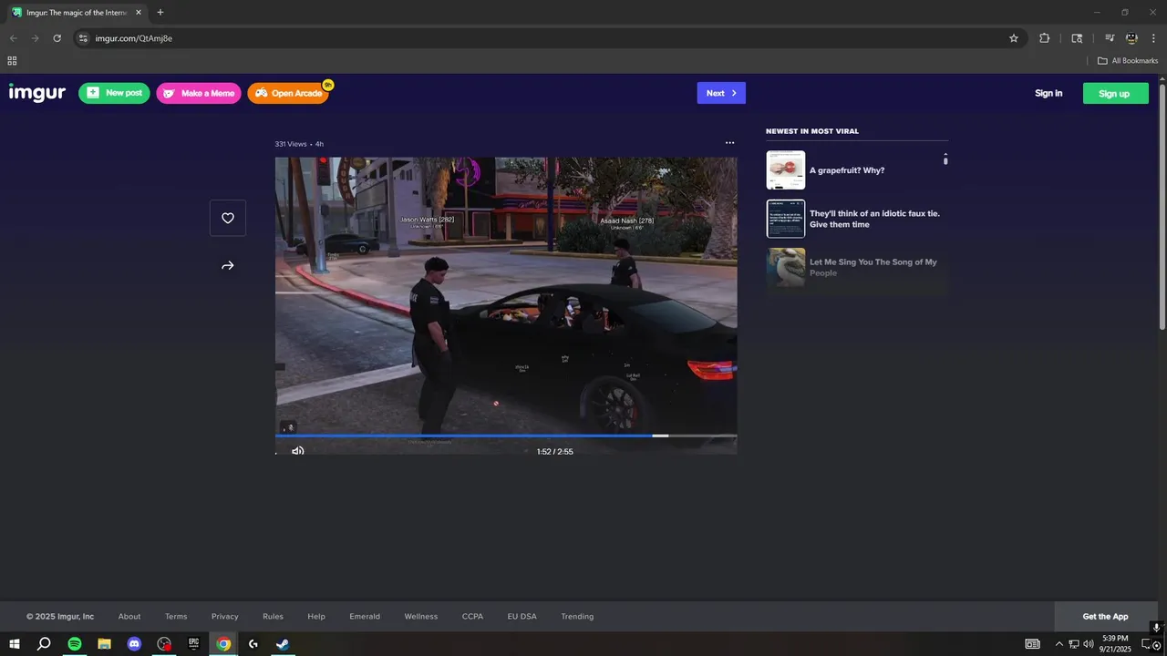Image resolution: width=1167 pixels, height=656 pixels.
Task: Open the idiotic faux tie post thumbnail
Action: [x=786, y=219]
